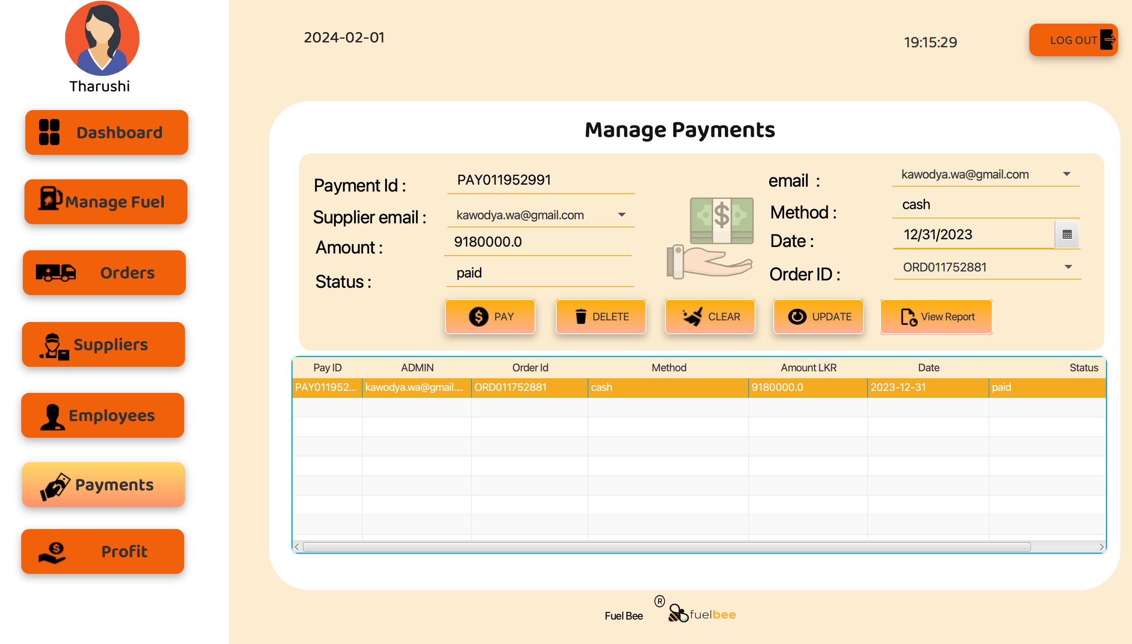Open the Profit section

[103, 551]
